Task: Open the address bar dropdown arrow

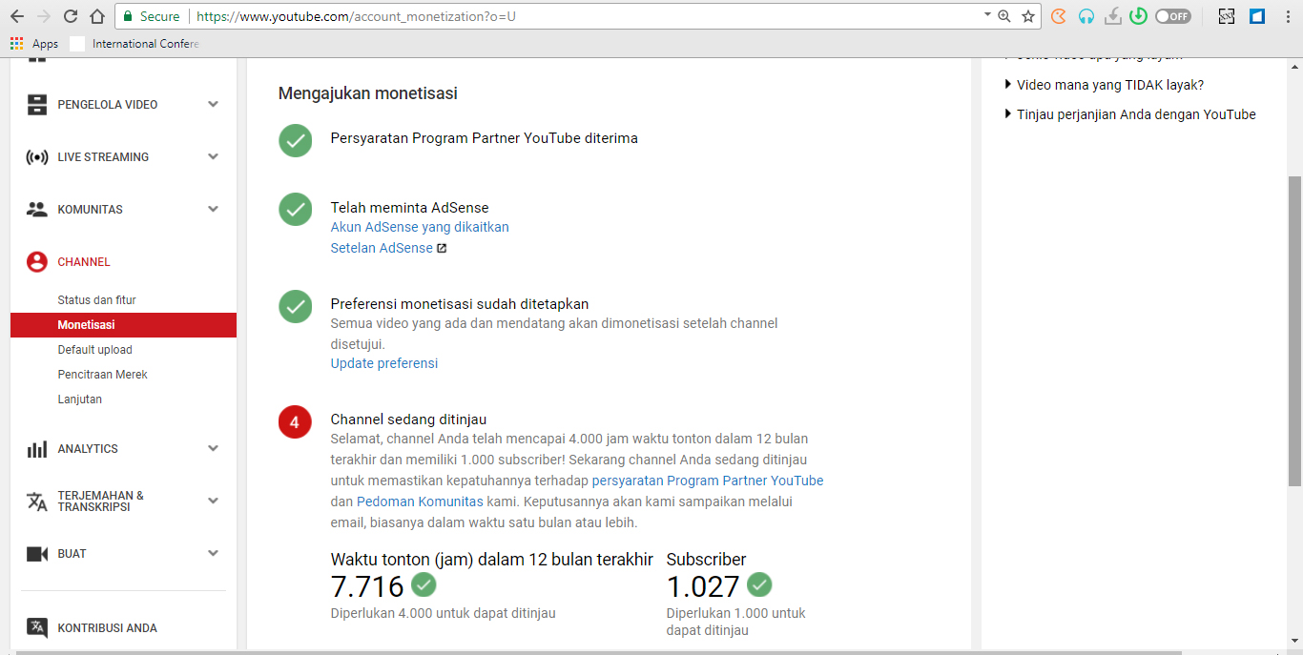Action: click(x=987, y=15)
